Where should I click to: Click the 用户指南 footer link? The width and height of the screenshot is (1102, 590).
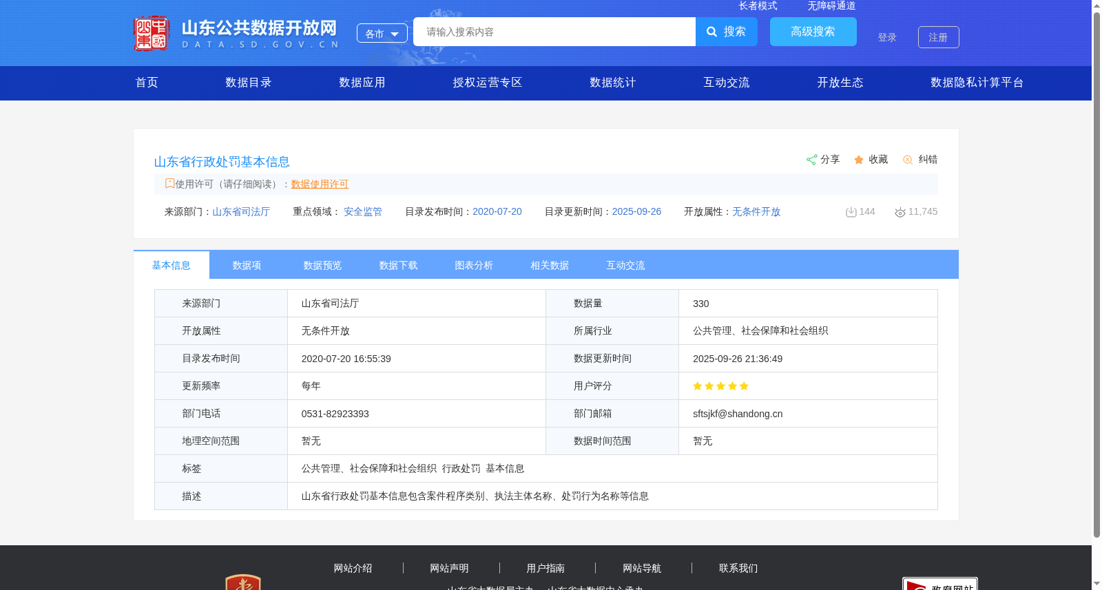click(x=545, y=569)
